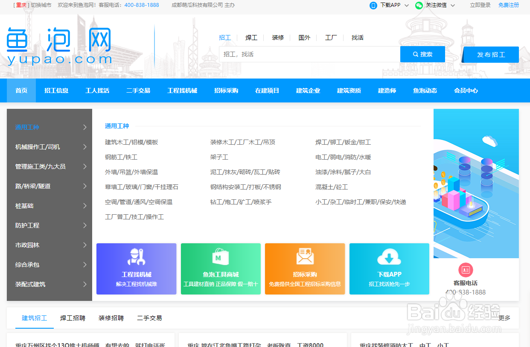The height and width of the screenshot is (347, 530).
Task: Click the 搜索 search button
Action: point(422,54)
